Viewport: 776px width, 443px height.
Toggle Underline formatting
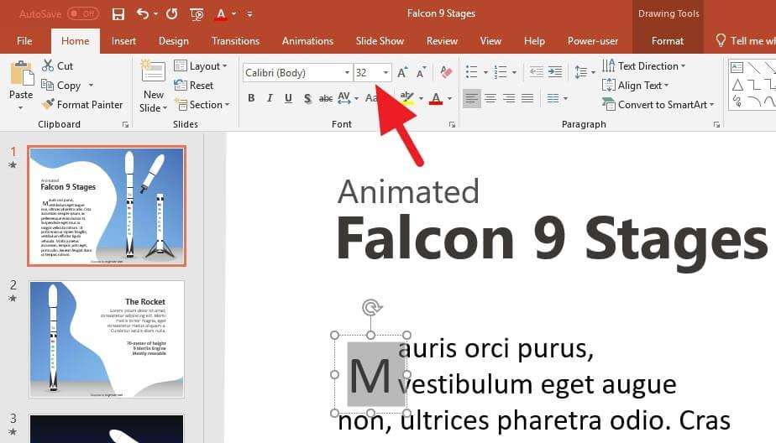click(x=288, y=98)
